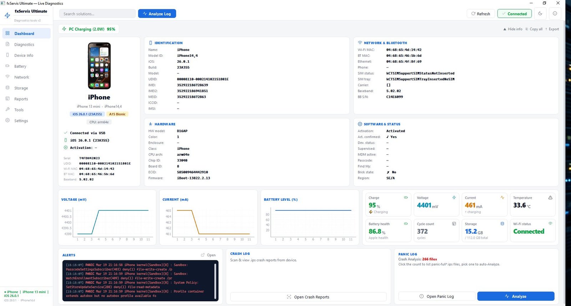Click Copy all
This screenshot has width=571, height=306.
[534, 29]
